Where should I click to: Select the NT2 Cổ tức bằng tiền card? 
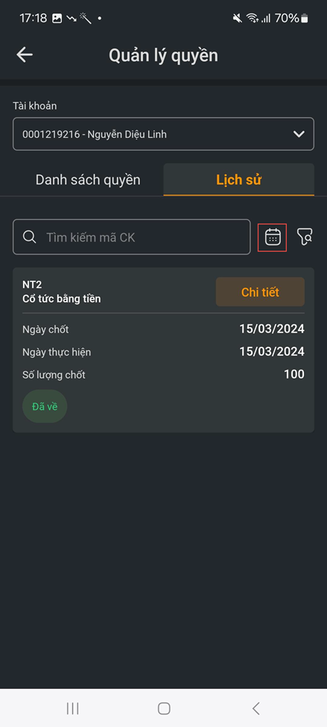coord(164,350)
